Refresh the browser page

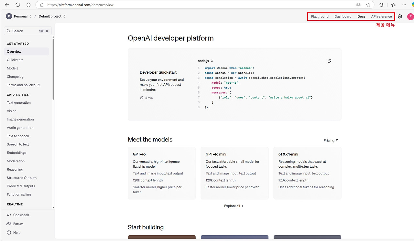(x=18, y=5)
